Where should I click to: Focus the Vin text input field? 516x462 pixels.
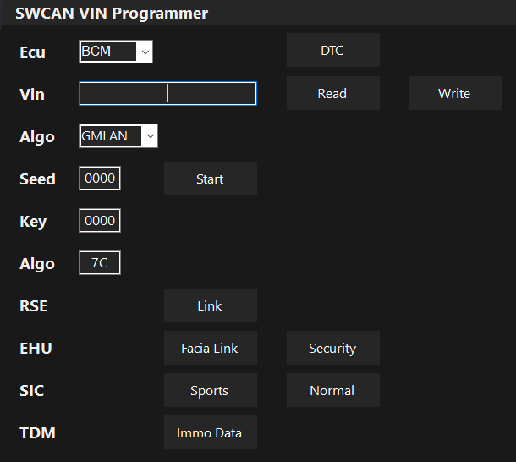pyautogui.click(x=167, y=94)
